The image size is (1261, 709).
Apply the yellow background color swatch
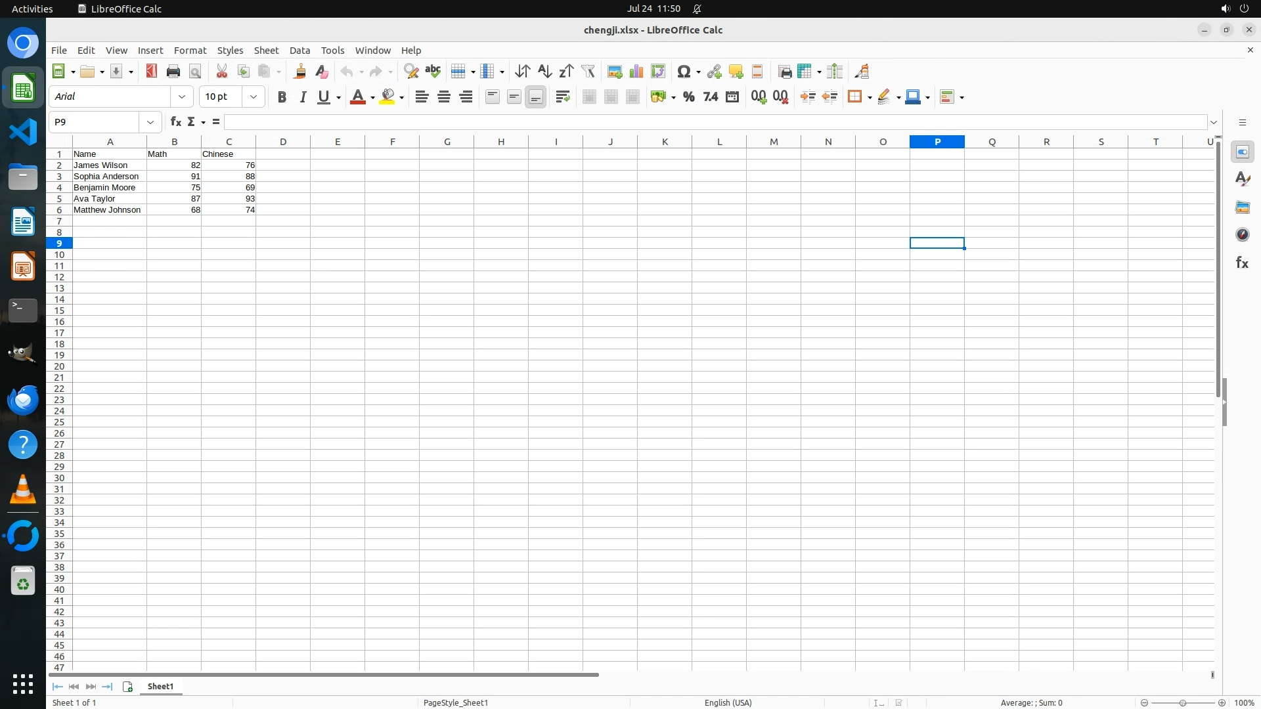(x=387, y=97)
